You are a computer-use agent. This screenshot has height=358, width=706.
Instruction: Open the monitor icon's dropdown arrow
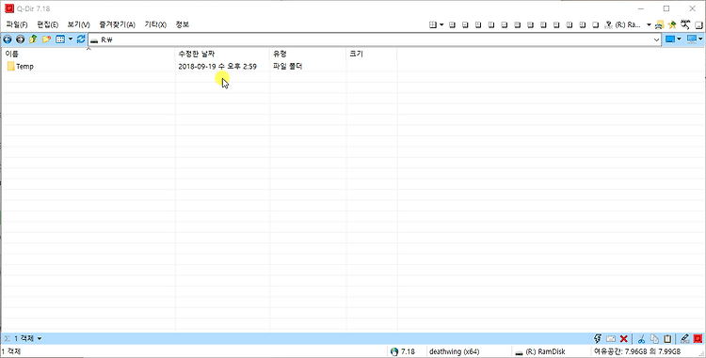point(701,39)
